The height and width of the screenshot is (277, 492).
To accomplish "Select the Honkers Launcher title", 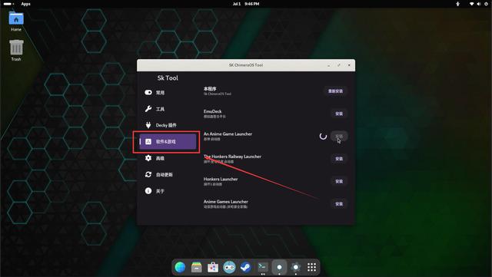I will point(221,179).
